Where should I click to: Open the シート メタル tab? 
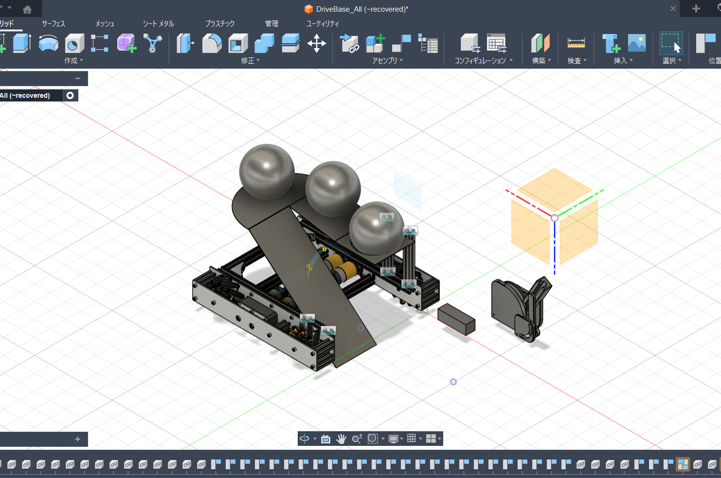[x=158, y=23]
